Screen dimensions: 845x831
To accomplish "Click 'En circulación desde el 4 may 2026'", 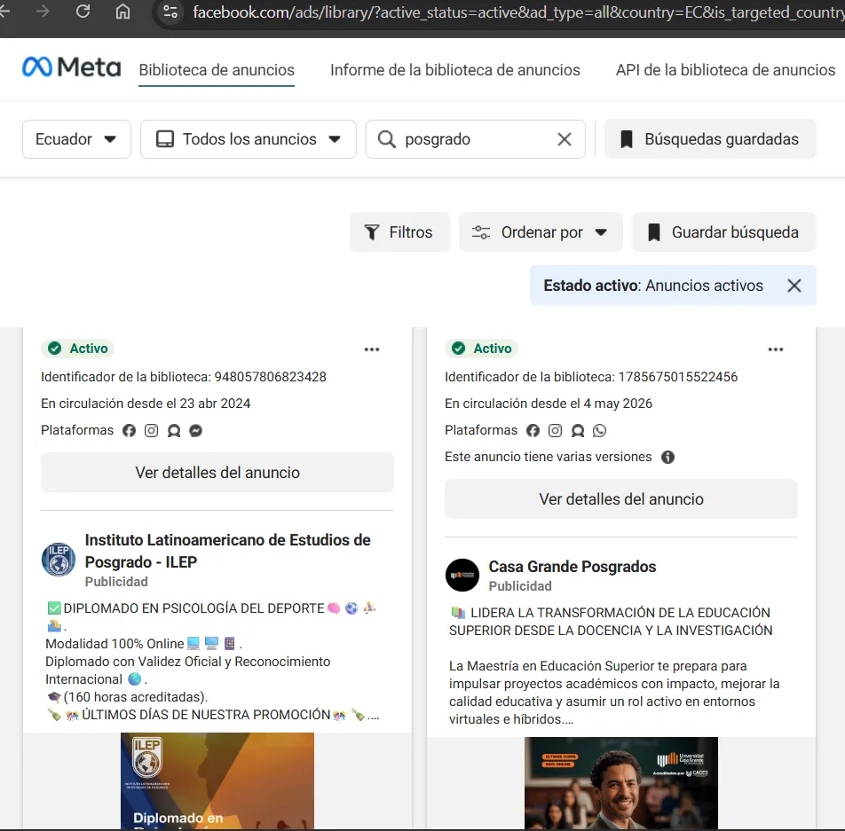I will [548, 404].
